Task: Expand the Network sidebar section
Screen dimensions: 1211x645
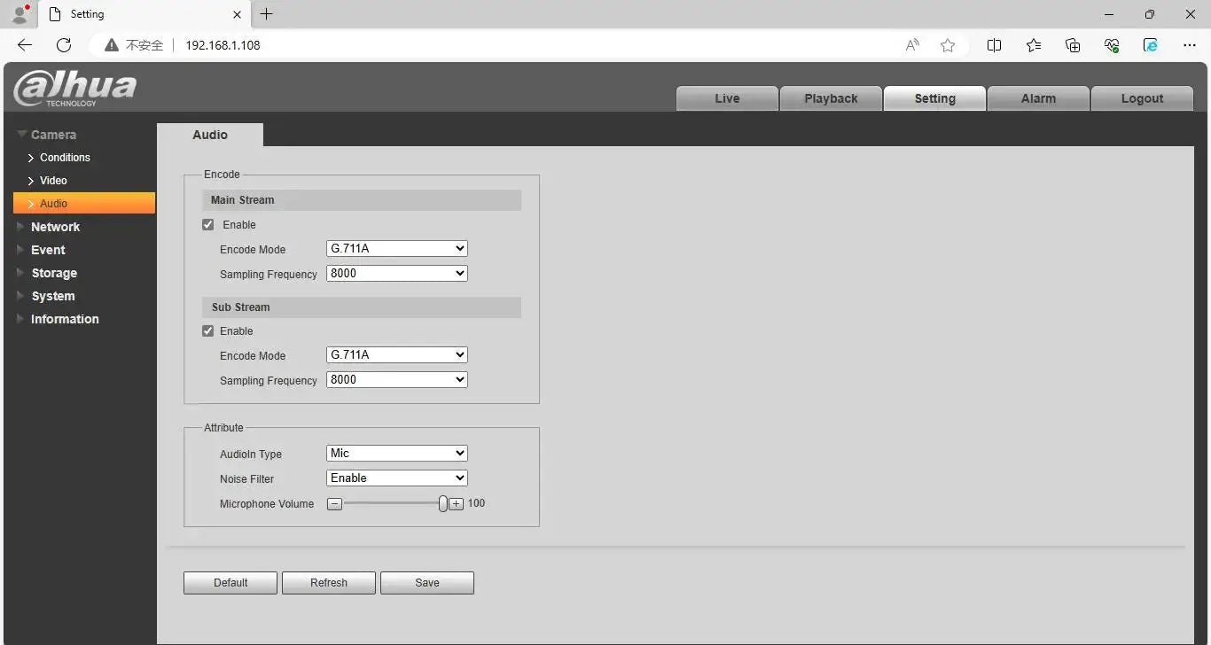Action: (55, 227)
